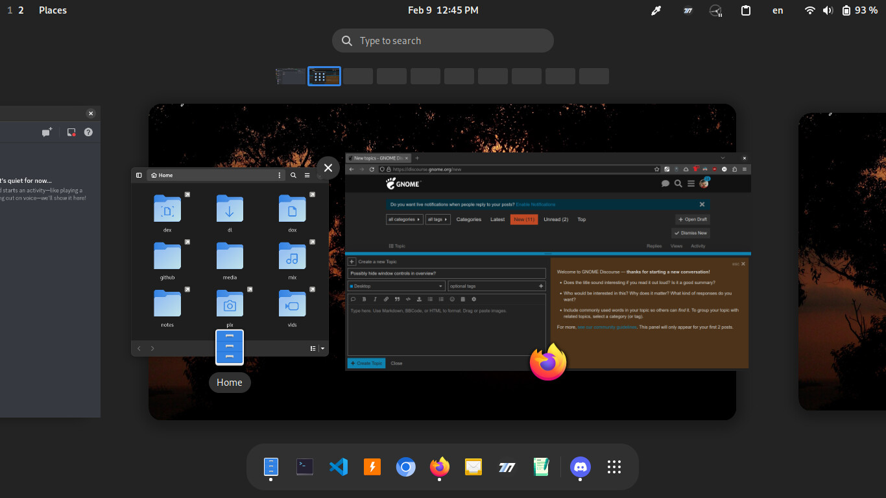
Task: Toggle the Discourse hamburger menu open
Action: click(691, 184)
